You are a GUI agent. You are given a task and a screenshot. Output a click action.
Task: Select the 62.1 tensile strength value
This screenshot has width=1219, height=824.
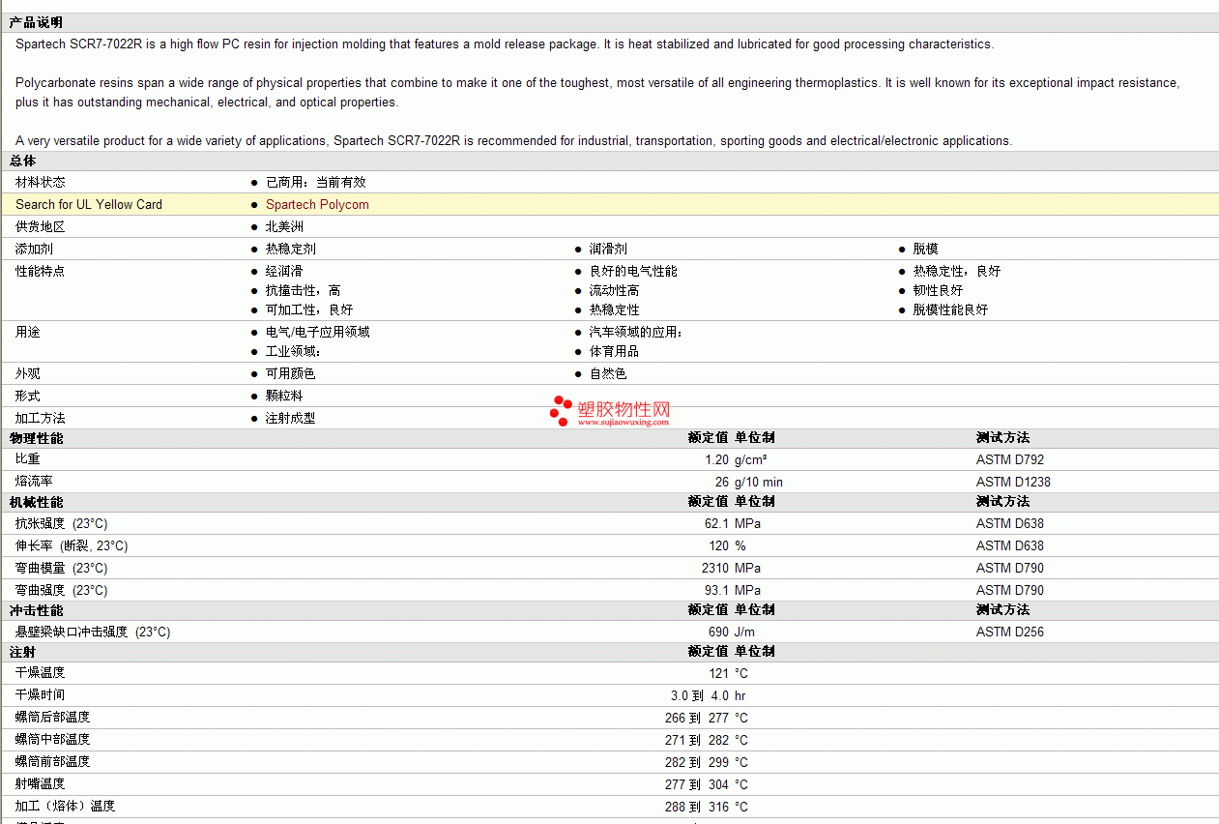[x=716, y=523]
